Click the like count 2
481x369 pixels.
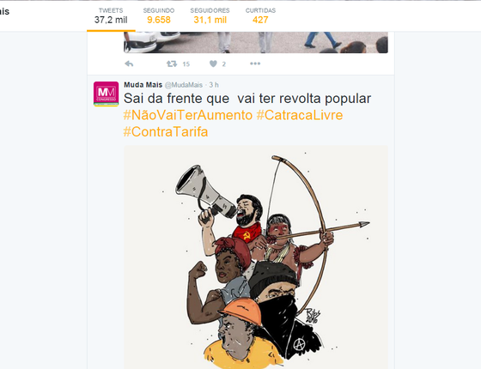coord(224,64)
